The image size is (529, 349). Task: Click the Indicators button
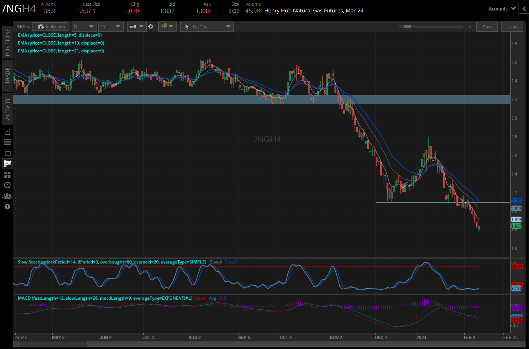[x=51, y=27]
